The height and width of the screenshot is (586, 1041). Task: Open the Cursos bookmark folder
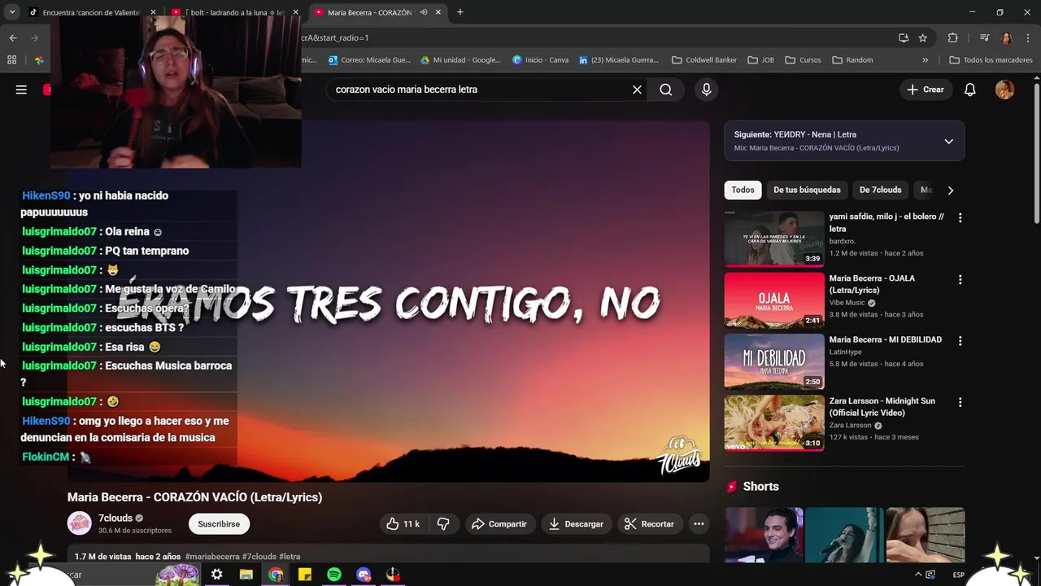803,59
